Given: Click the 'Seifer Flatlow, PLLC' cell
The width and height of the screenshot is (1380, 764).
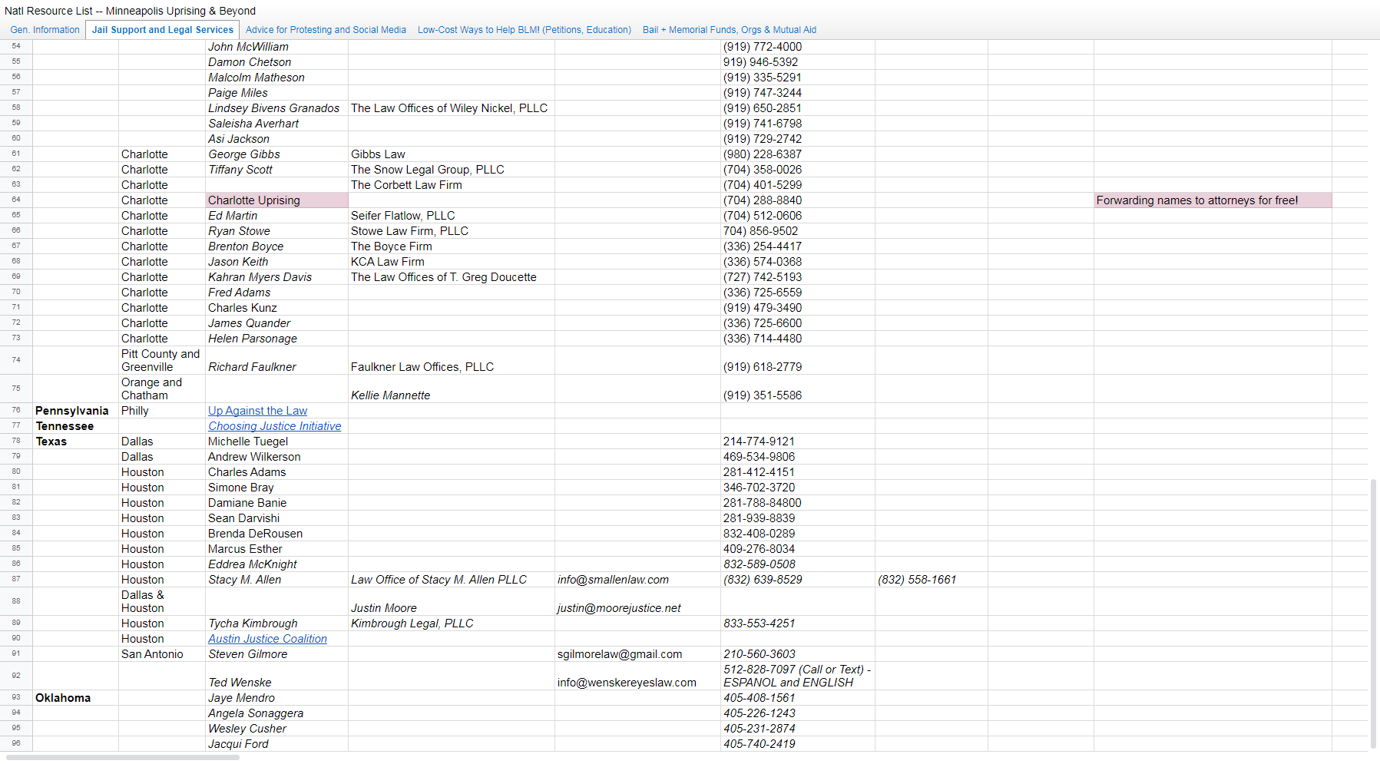Looking at the screenshot, I should (451, 216).
